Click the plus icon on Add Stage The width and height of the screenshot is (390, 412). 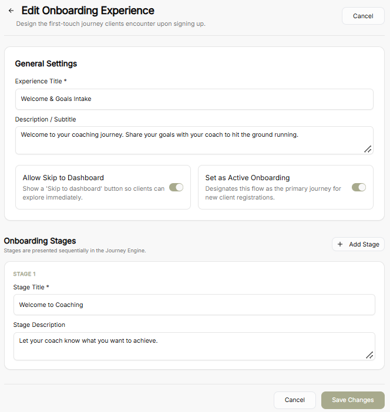[x=340, y=244]
